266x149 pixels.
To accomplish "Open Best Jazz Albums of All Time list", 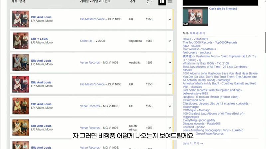I will (x=216, y=69).
